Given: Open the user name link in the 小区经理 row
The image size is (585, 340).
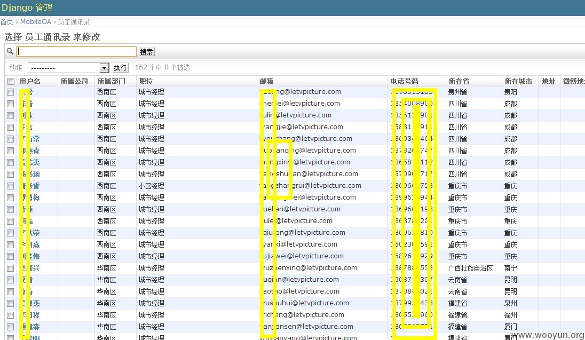Looking at the screenshot, I should [30, 186].
